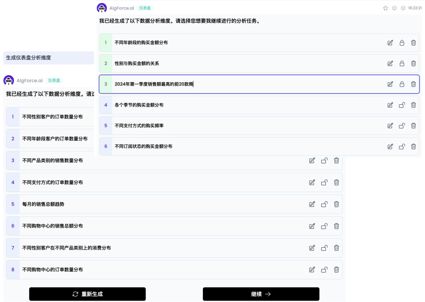Toggle lock on 不同购物中心的销售总额分布

pyautogui.click(x=324, y=226)
